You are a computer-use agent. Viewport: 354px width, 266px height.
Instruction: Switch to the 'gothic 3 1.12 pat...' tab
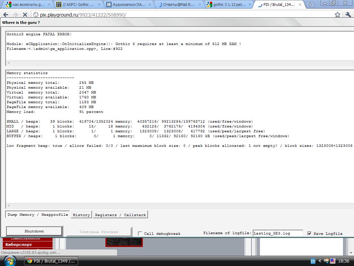[229, 5]
